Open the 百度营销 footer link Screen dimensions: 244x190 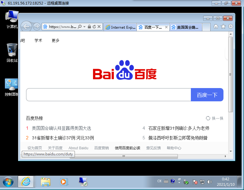click(101, 148)
